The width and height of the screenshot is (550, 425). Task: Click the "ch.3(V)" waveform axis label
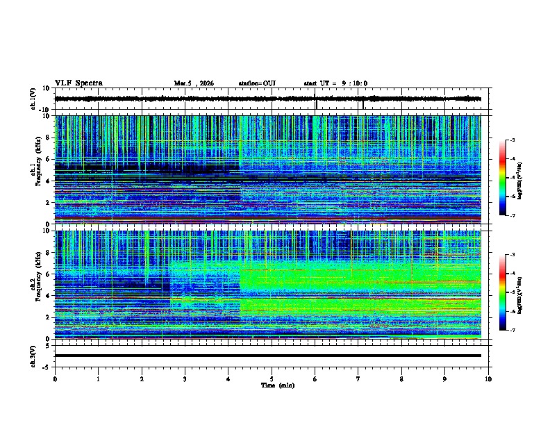click(33, 357)
